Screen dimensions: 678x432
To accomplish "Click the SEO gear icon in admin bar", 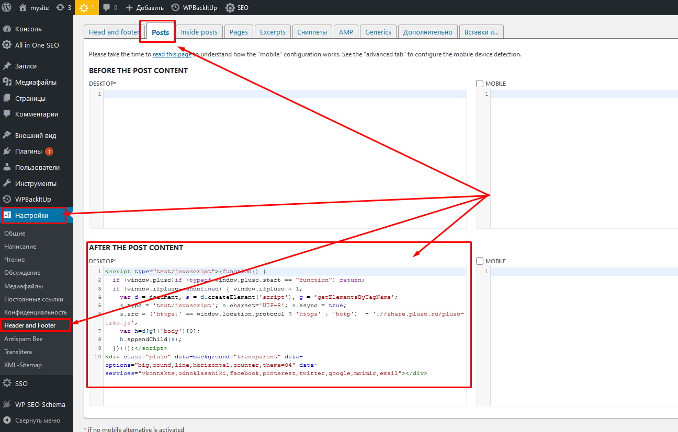I will pos(230,7).
